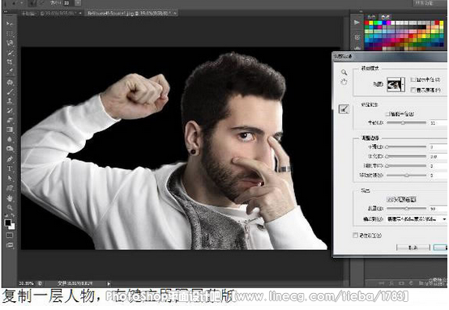This screenshot has width=449, height=310.
Task: Click Smooth slider handle
Action: click(387, 147)
